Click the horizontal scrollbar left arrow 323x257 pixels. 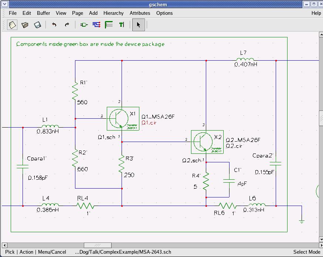point(4,245)
